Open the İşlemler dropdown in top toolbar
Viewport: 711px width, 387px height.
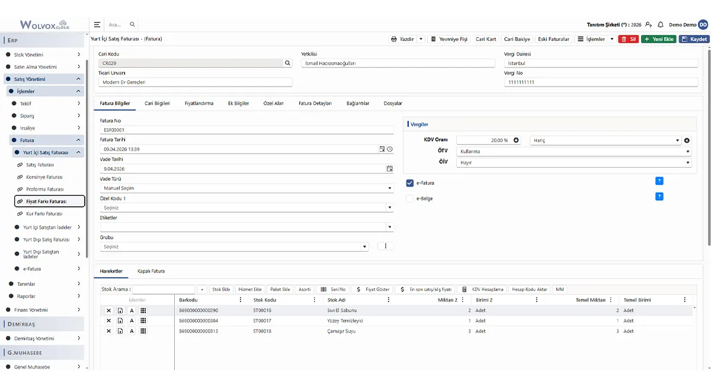point(595,39)
